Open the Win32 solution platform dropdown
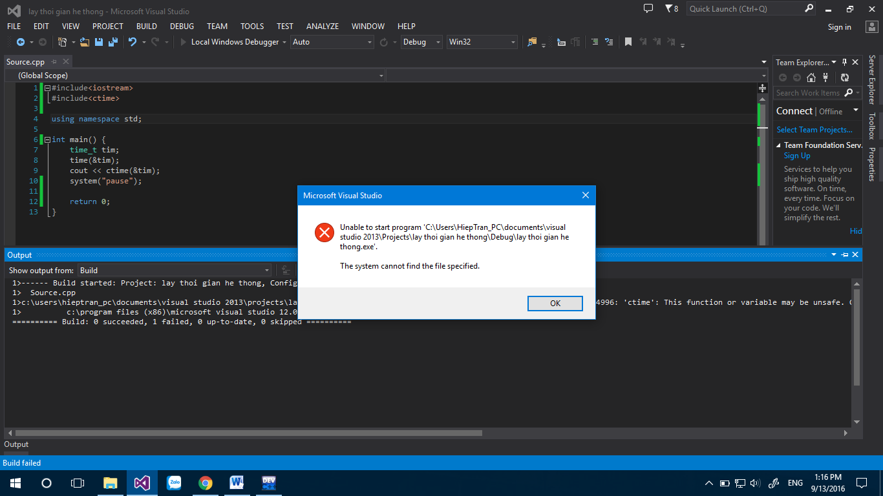This screenshot has height=496, width=883. [482, 42]
